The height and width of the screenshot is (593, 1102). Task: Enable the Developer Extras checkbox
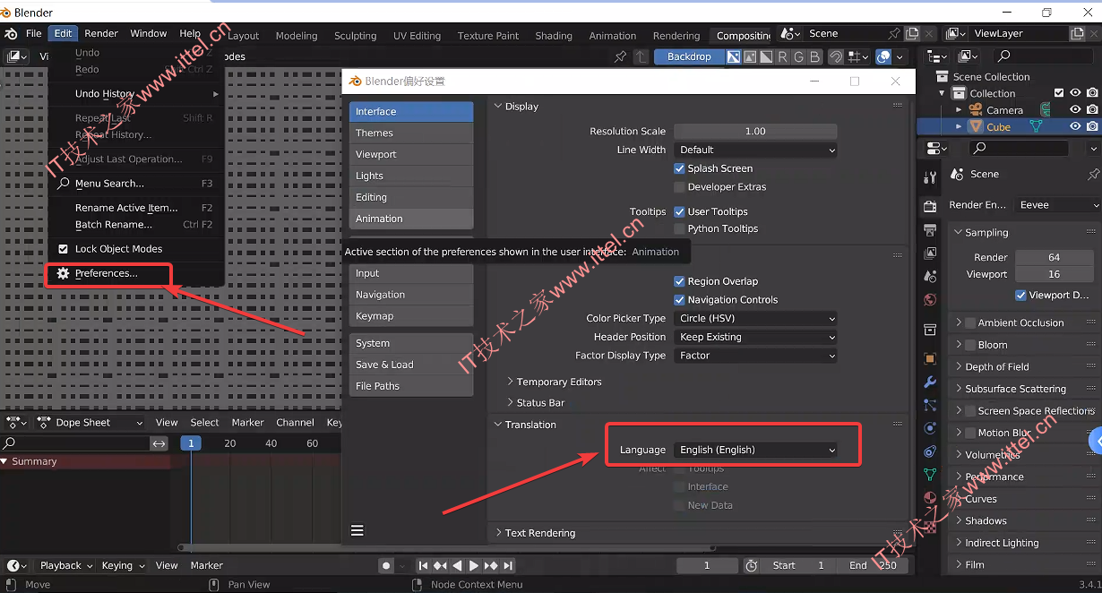pyautogui.click(x=679, y=187)
